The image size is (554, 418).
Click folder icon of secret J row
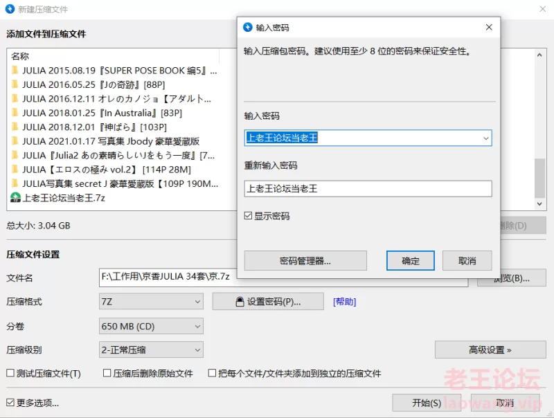pos(15,183)
